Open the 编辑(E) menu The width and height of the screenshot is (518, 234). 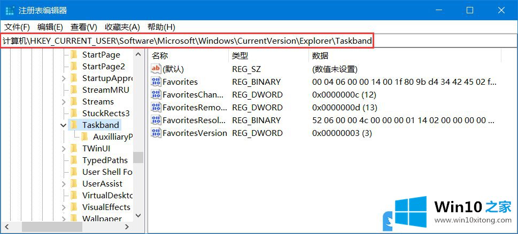[50, 27]
